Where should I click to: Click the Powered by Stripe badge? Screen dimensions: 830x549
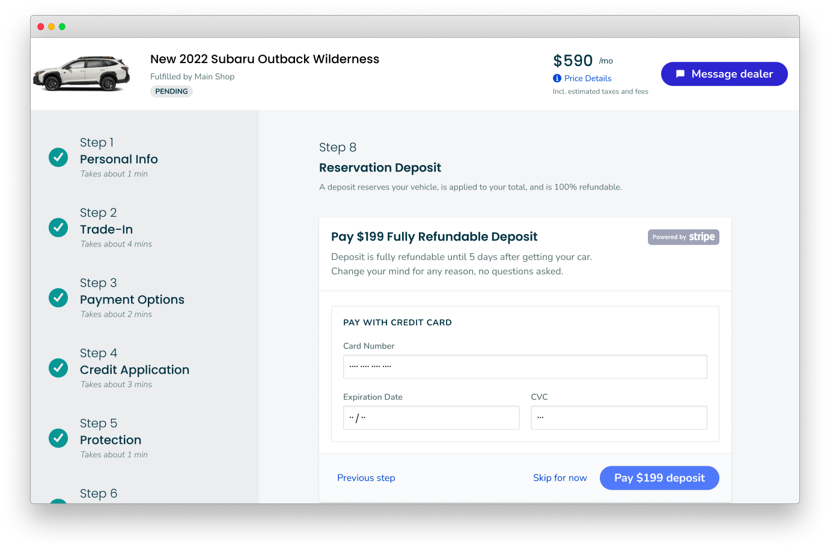click(x=683, y=237)
